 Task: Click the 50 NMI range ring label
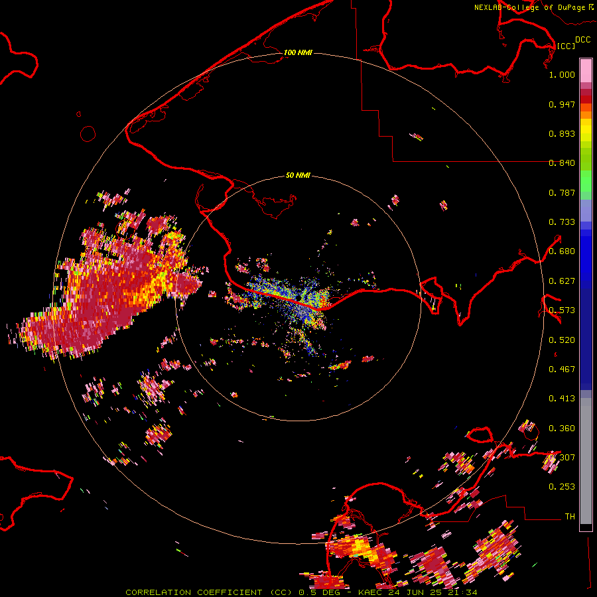[298, 175]
